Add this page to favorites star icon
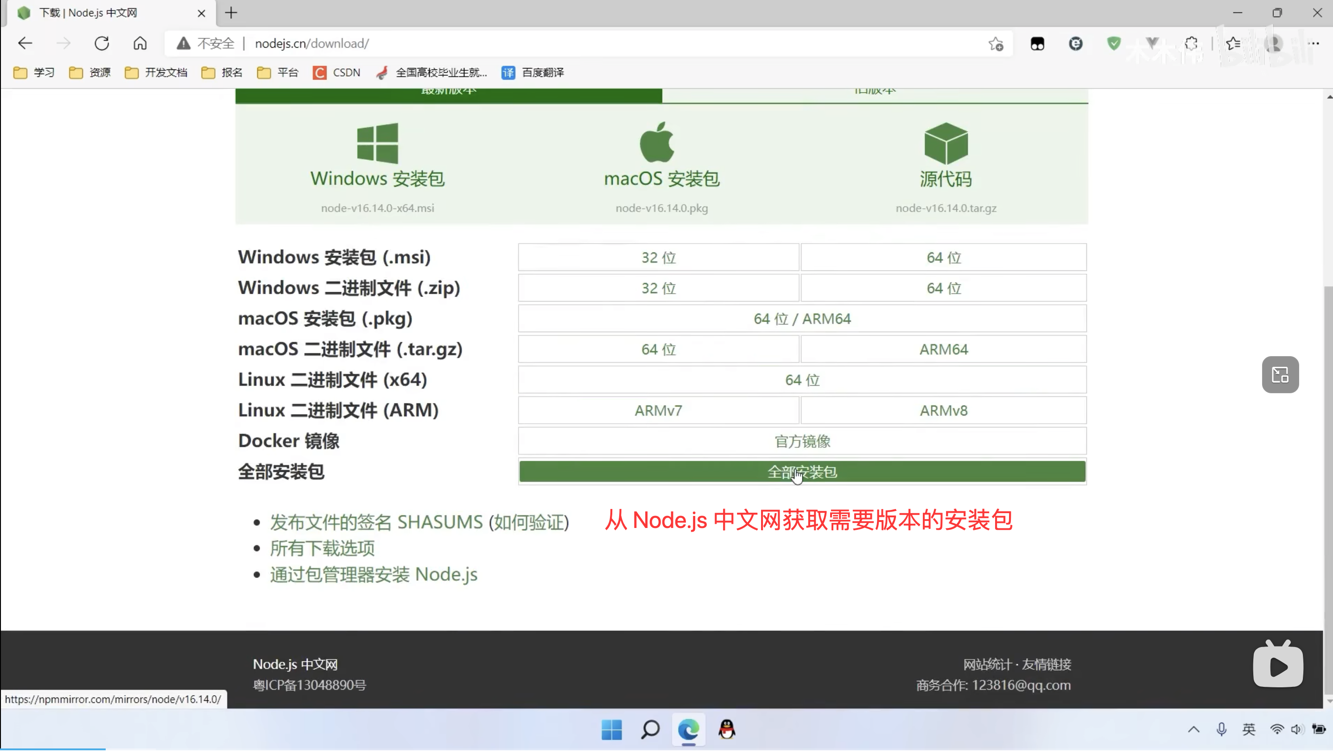The image size is (1333, 754). pos(995,44)
